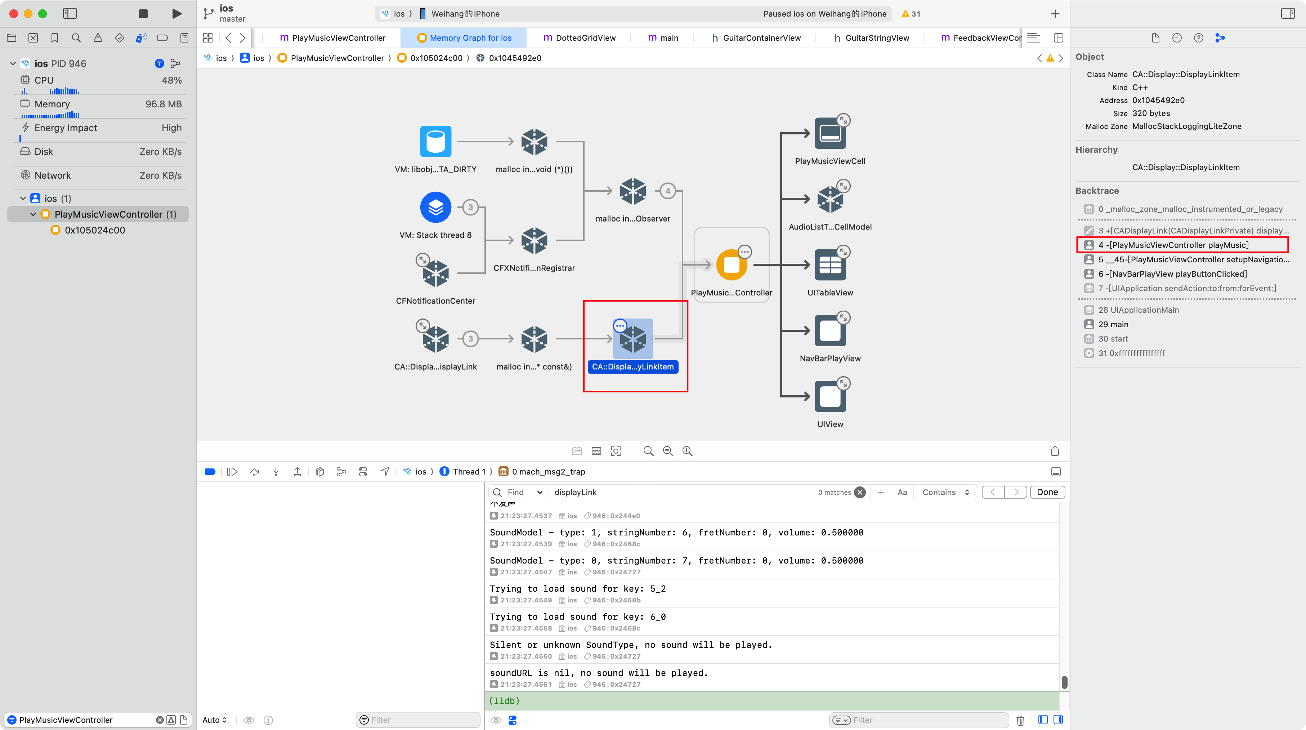
Task: Click Simulate Location arrow icon
Action: point(385,472)
